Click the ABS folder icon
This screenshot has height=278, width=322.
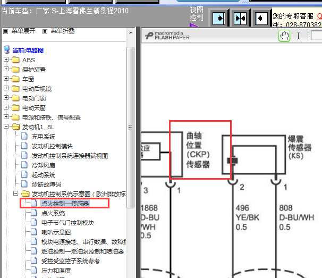tap(15, 60)
